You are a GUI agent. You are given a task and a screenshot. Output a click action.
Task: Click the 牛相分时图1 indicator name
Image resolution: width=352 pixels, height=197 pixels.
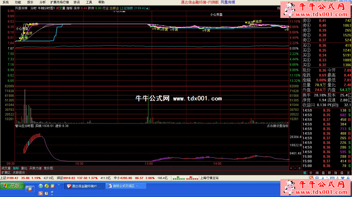click(x=46, y=8)
